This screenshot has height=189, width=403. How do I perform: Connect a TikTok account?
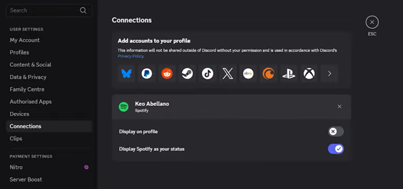click(208, 74)
